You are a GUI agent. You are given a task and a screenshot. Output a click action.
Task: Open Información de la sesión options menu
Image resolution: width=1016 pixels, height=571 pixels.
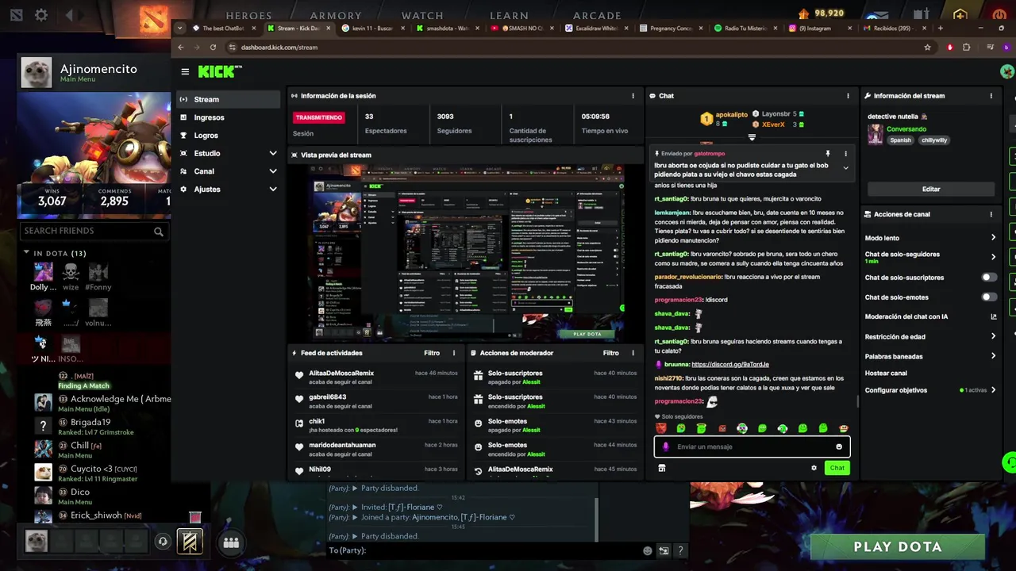[633, 95]
